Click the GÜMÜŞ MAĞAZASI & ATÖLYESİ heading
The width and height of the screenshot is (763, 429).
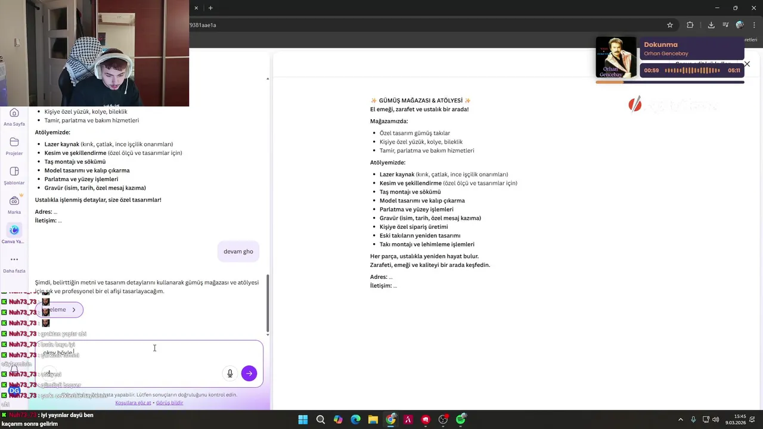420,101
